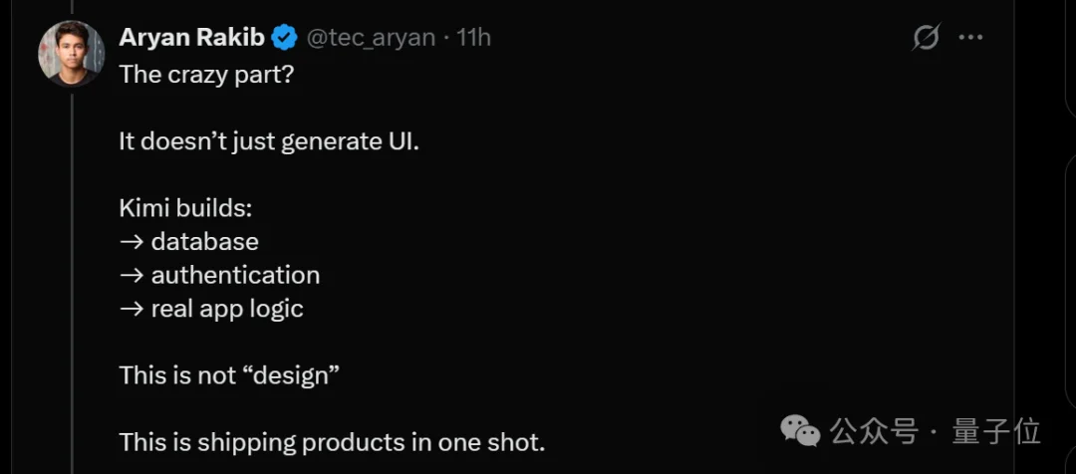Click the word "database" in list
Screen dimensions: 1076x474
(204, 242)
